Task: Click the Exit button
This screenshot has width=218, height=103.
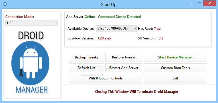Action: pyautogui.click(x=175, y=78)
